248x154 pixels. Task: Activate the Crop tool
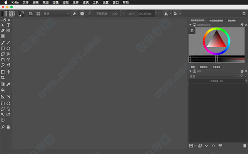tap(3, 77)
